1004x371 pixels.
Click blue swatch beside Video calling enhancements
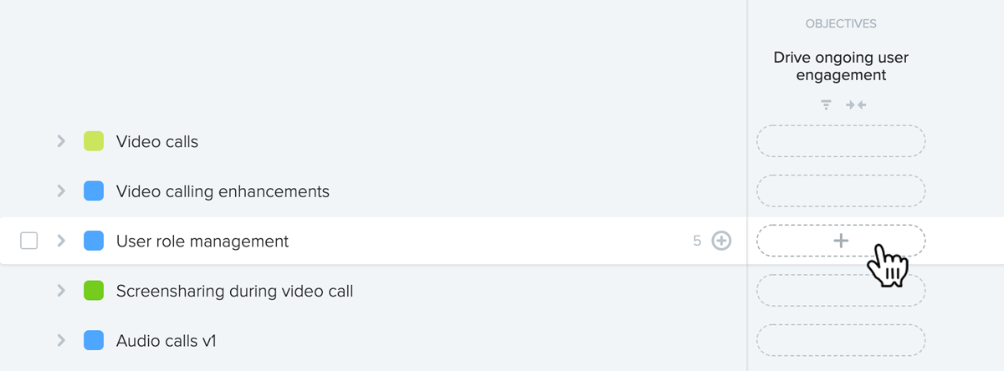[x=94, y=191]
